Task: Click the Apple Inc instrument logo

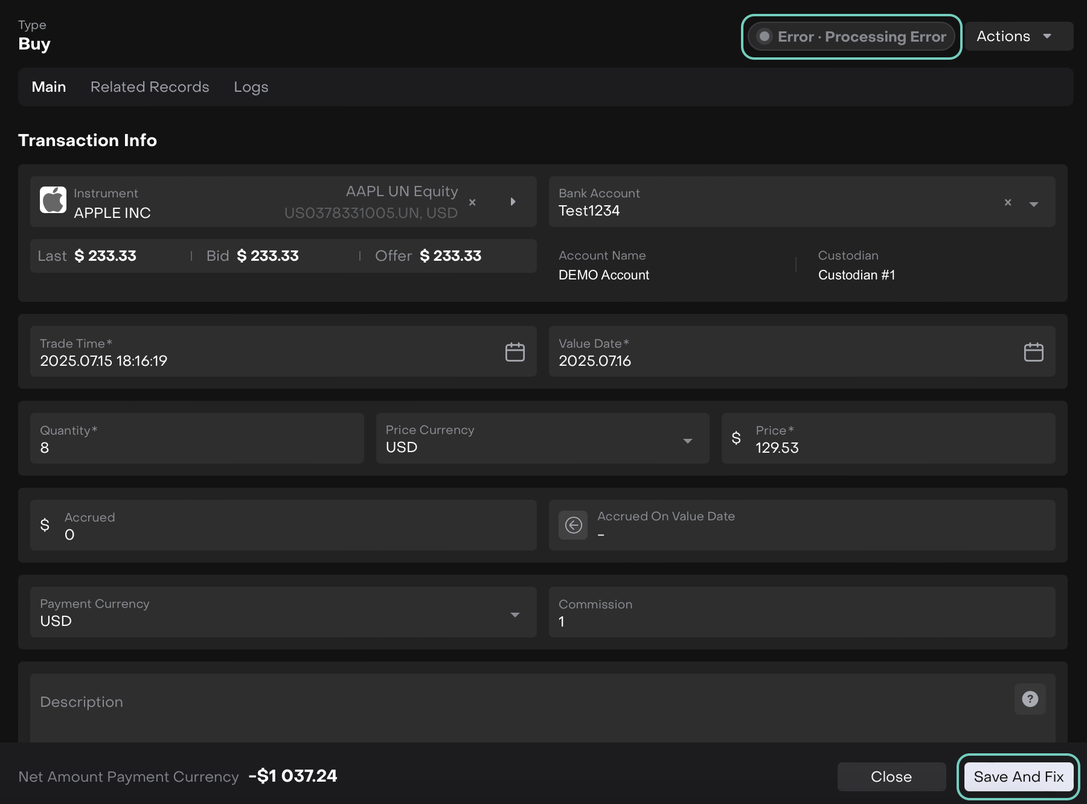Action: [x=53, y=200]
